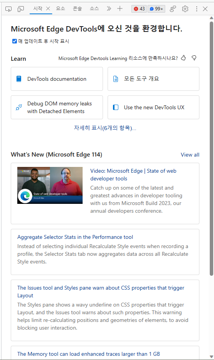Image resolution: width=214 pixels, height=360 pixels.
Task: Activate the inspect element picker icon
Action: (x=8, y=9)
